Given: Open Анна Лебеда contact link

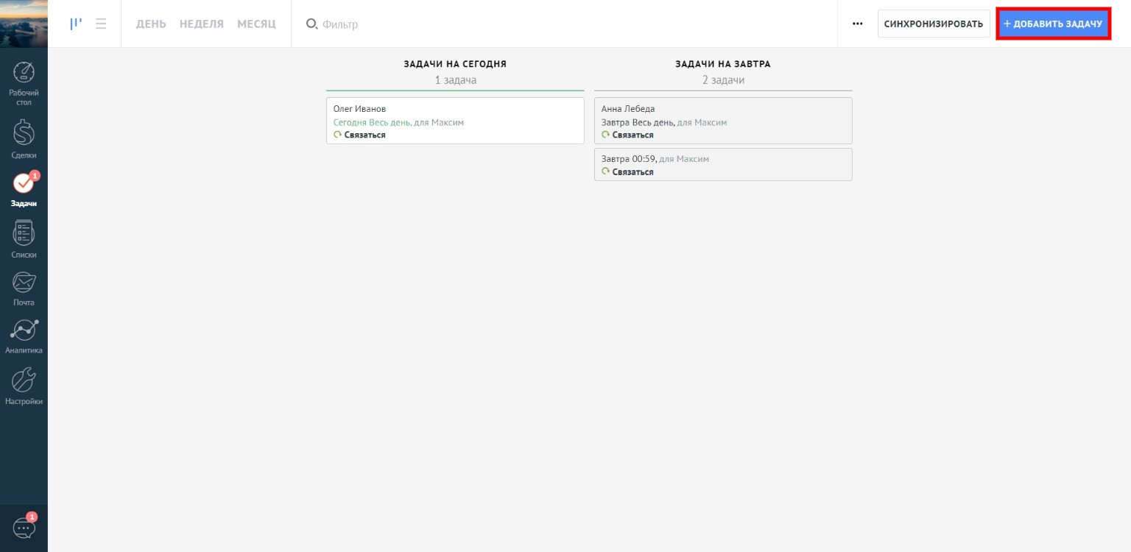Looking at the screenshot, I should pos(628,109).
